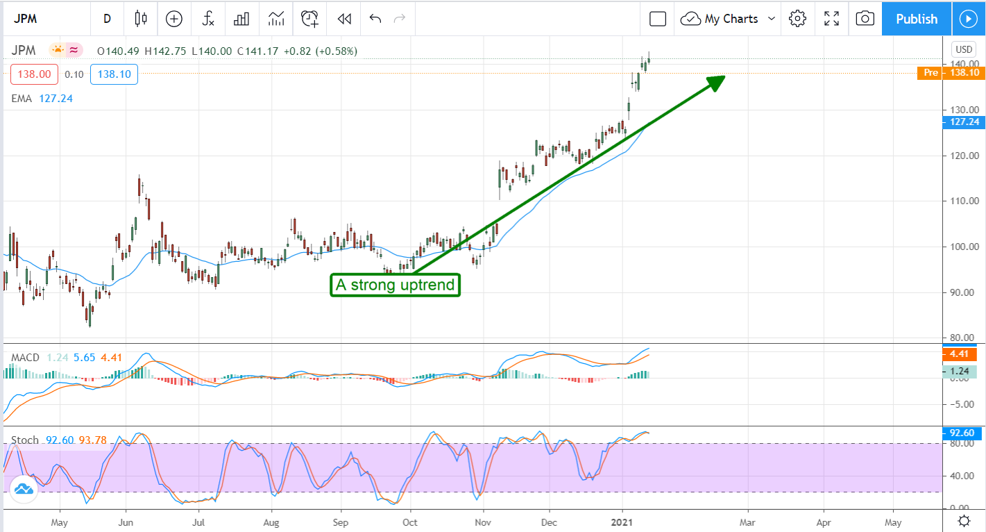Image resolution: width=986 pixels, height=532 pixels.
Task: Open the financials bar chart icon
Action: tap(241, 19)
